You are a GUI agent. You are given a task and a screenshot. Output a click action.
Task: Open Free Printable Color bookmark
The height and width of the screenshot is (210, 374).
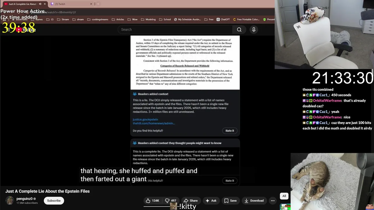[246, 20]
